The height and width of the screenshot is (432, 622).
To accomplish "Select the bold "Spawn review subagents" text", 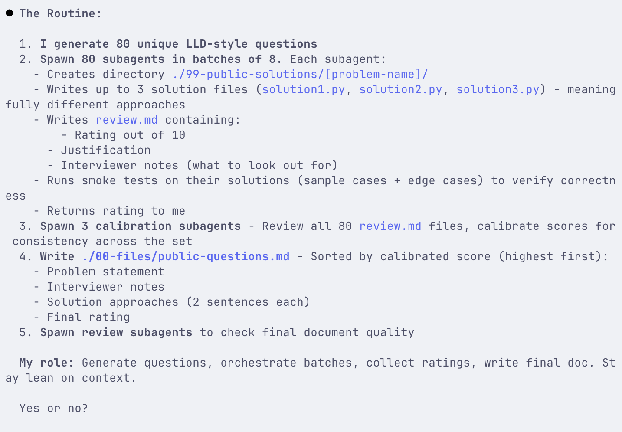I will 116,332.
